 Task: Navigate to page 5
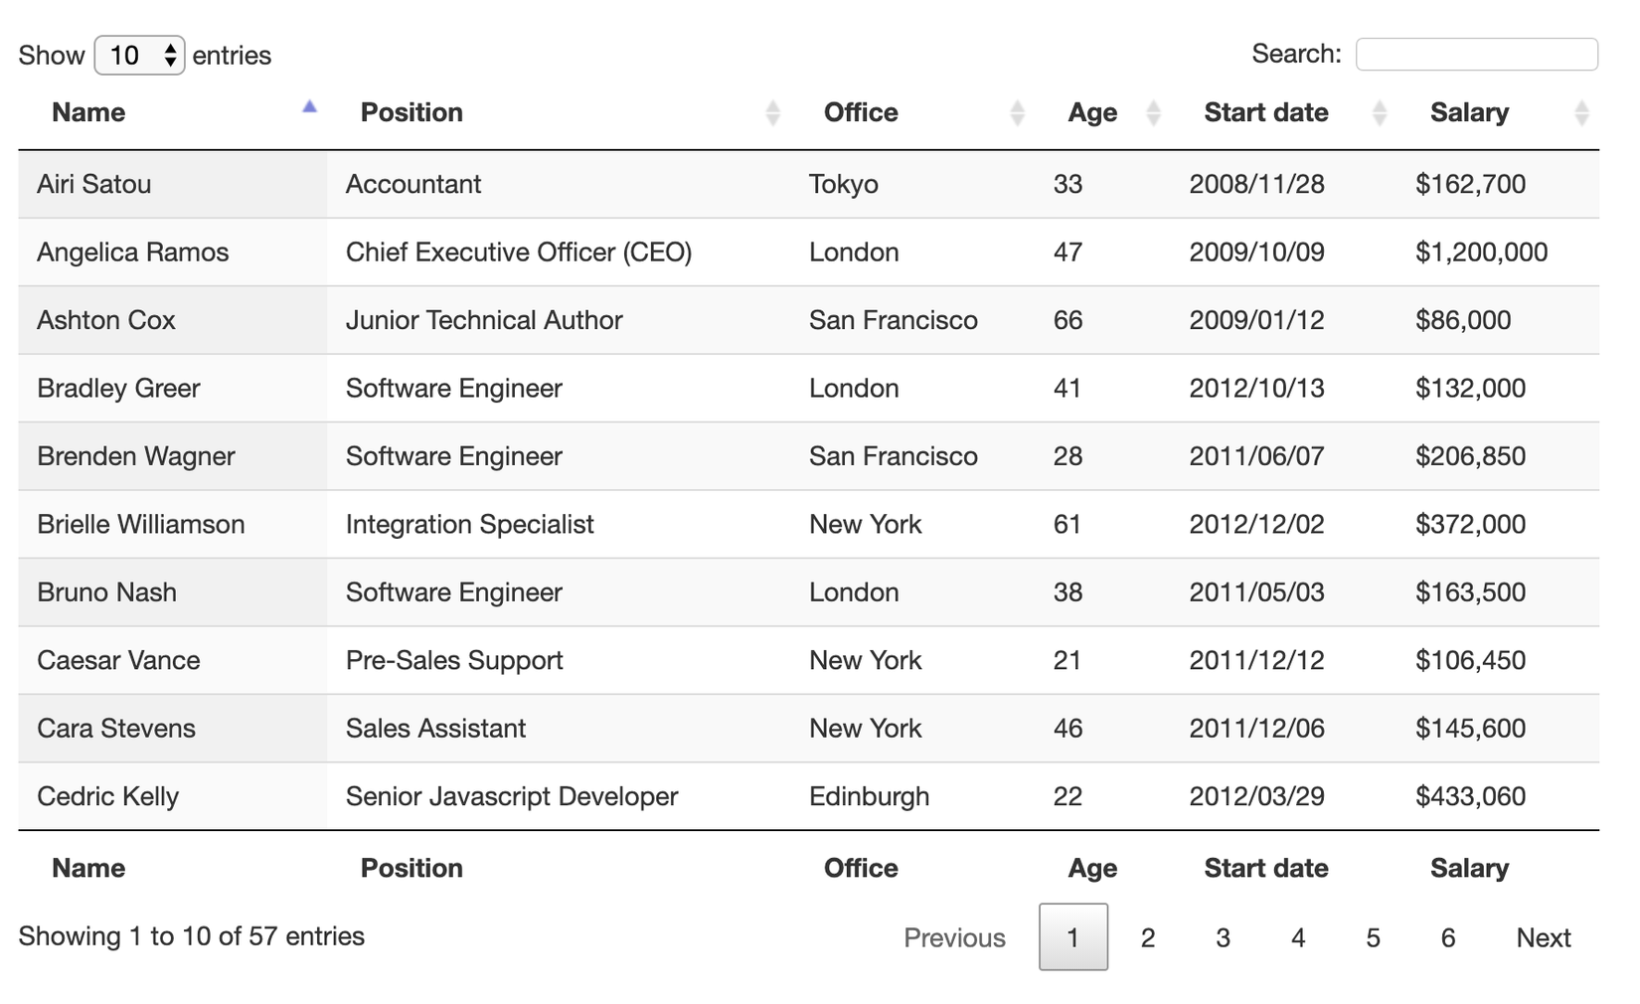1373,937
